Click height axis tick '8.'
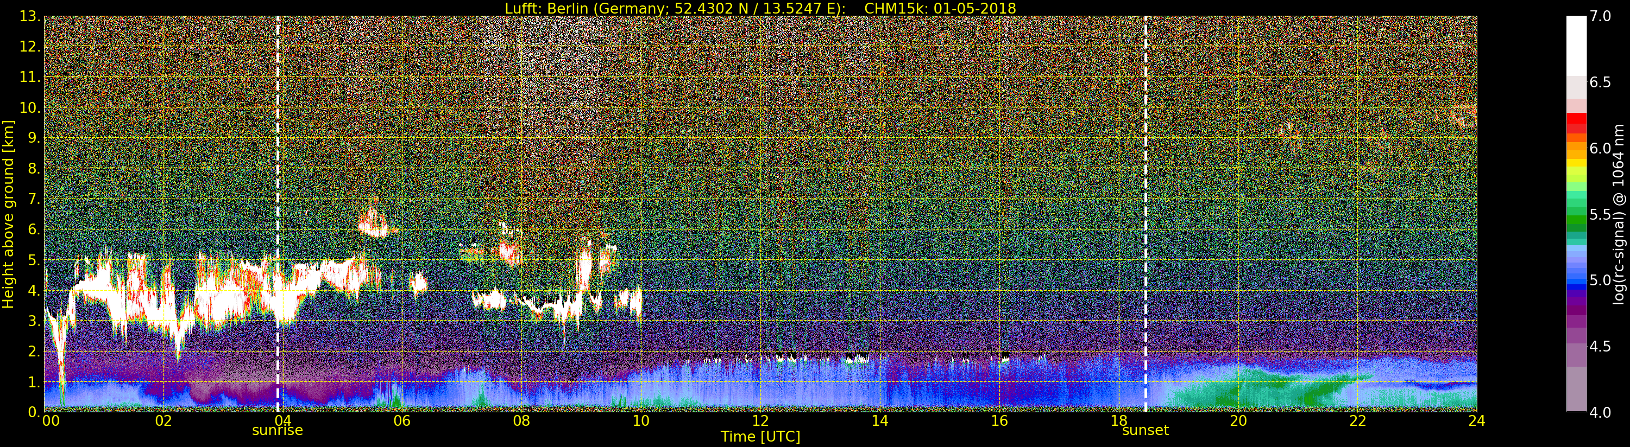1630x447 pixels. click(34, 169)
